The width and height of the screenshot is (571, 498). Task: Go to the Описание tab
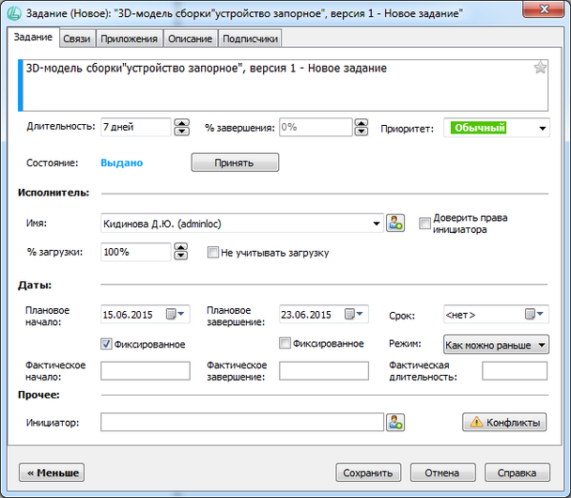190,39
